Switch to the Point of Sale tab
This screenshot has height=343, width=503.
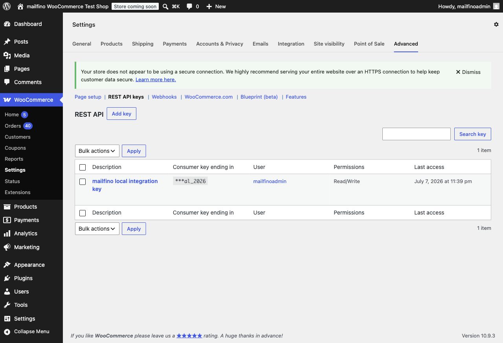pos(369,44)
